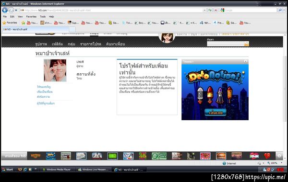Click the hi5.com address bar
Screen dimensions: 288x182
click(x=112, y=10)
